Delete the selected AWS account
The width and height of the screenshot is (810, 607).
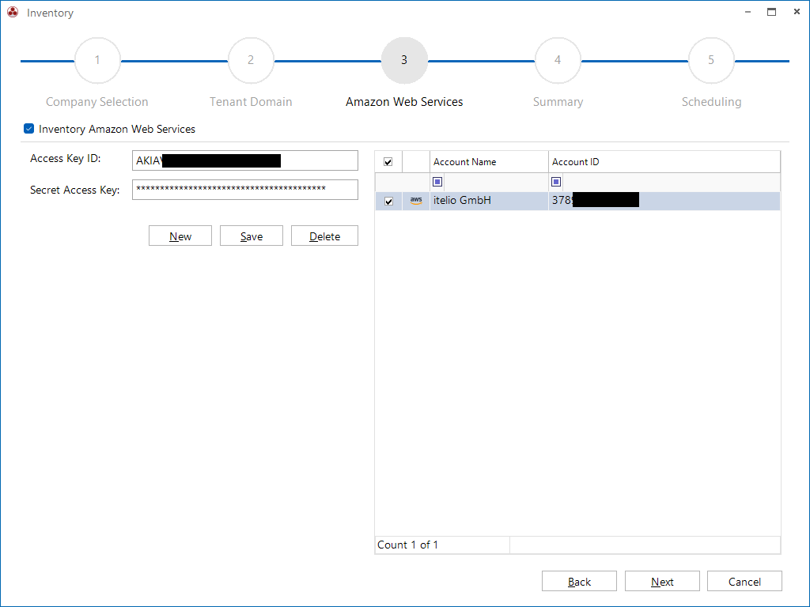click(324, 236)
